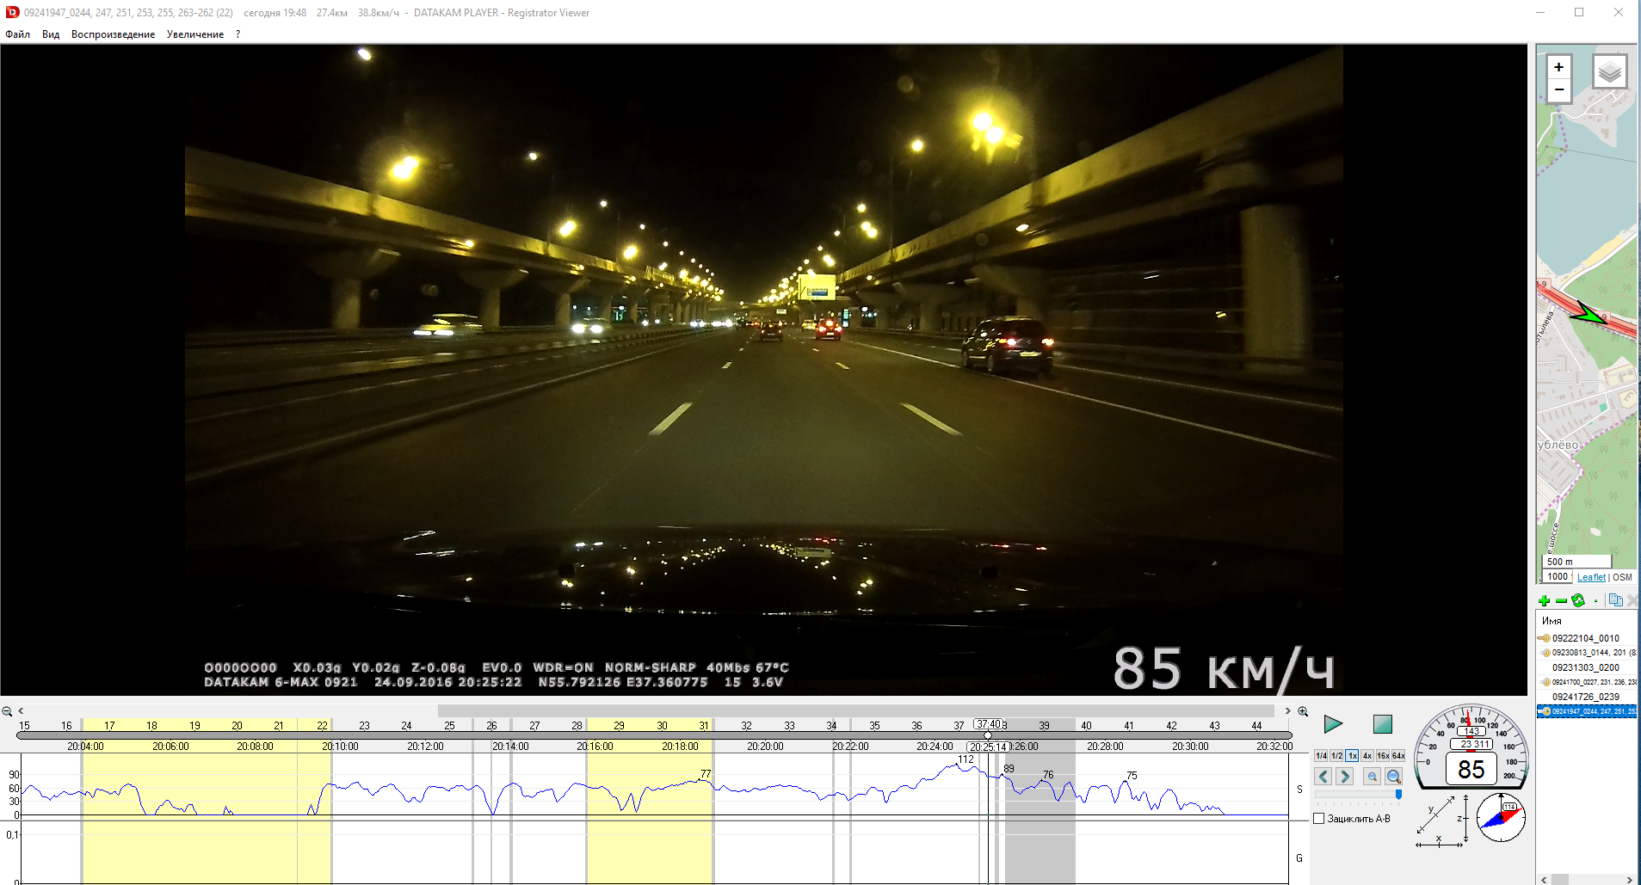The height and width of the screenshot is (885, 1641).
Task: Open the map layers selector
Action: click(1609, 71)
